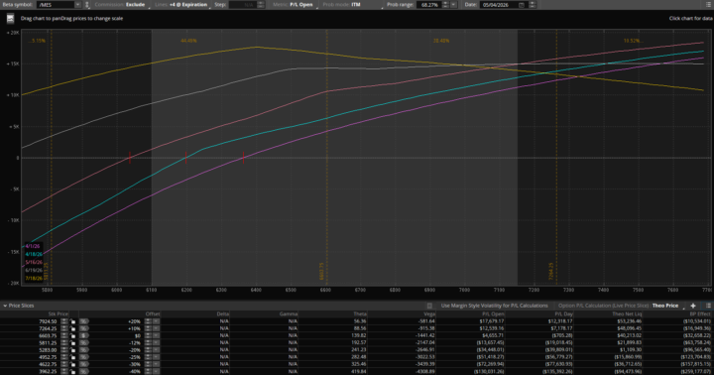Click the $17,679.17 P/L Open cell
Screen dimensions: 714x375
[x=491, y=321]
